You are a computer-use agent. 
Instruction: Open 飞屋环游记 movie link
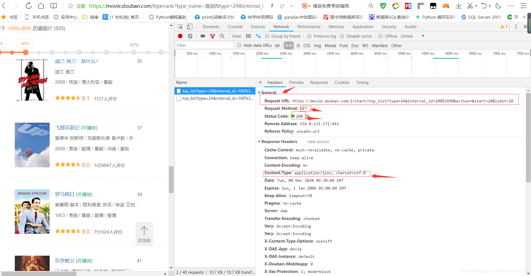[67, 128]
